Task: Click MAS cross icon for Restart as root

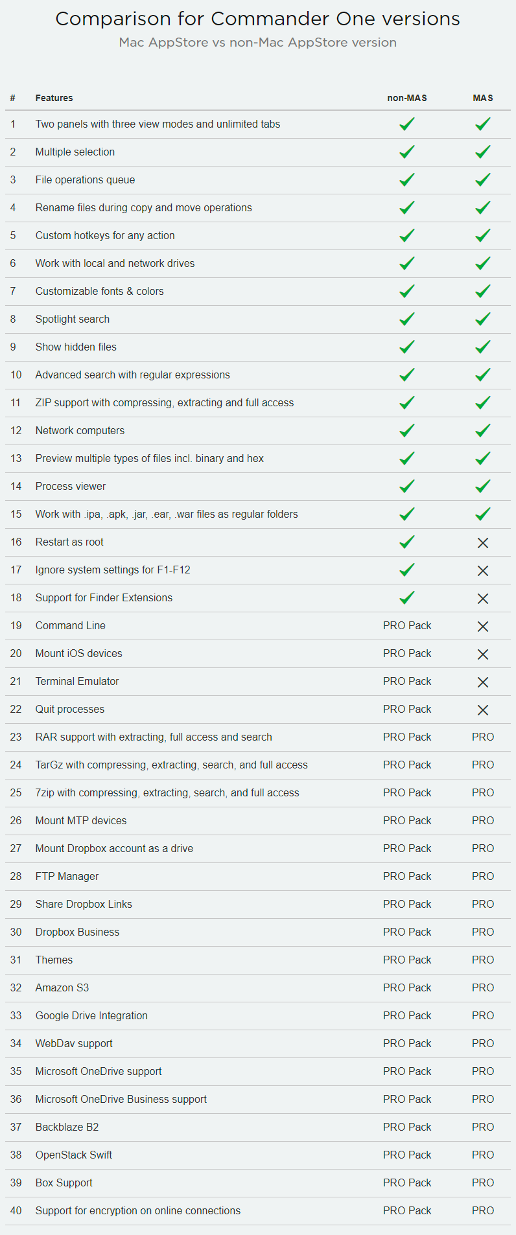Action: [x=482, y=543]
